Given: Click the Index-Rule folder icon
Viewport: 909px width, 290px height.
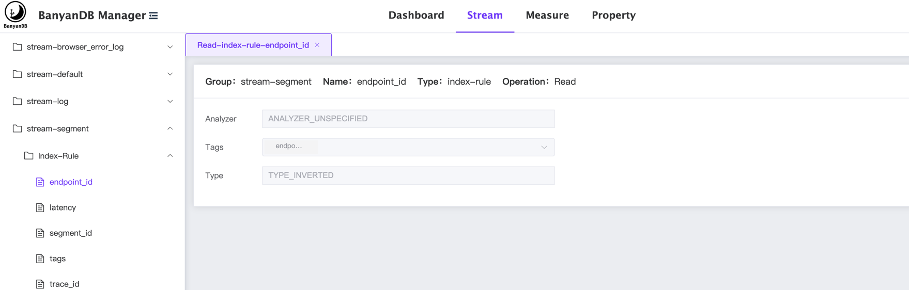Looking at the screenshot, I should coord(29,156).
